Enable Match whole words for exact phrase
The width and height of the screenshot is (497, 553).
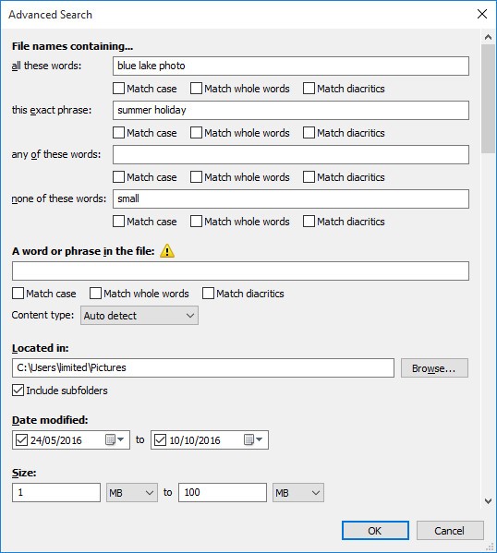pos(196,133)
